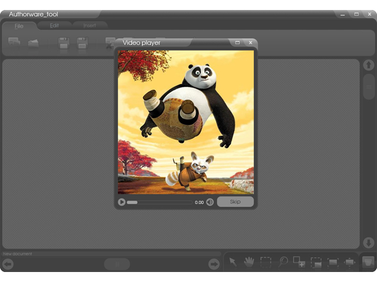Click the trash basket icon
The height and width of the screenshot is (282, 377).
click(368, 261)
